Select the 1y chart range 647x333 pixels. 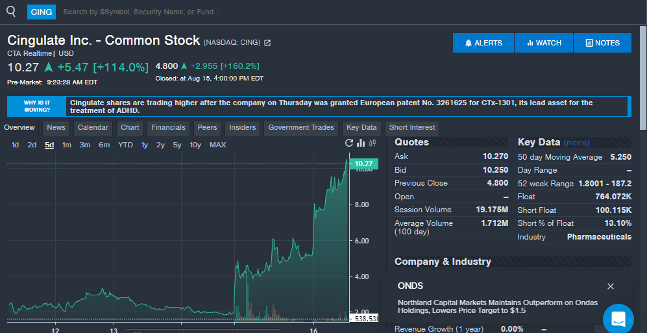click(x=145, y=145)
